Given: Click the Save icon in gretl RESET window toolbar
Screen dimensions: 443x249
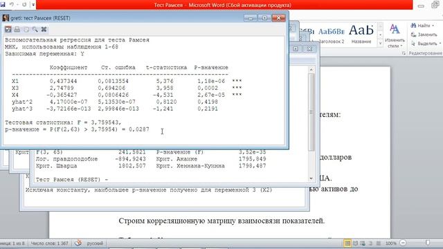Looking at the screenshot, I should click(x=8, y=29).
